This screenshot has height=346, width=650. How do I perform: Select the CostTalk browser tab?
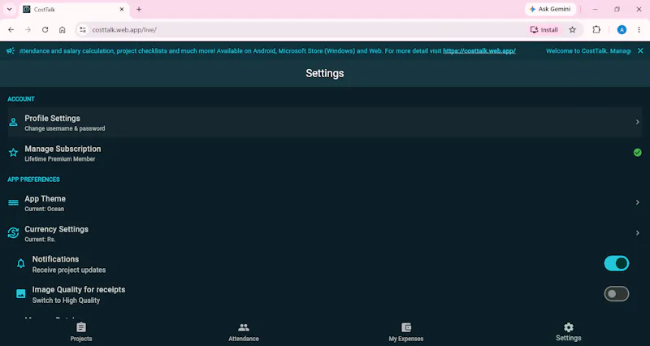click(75, 10)
